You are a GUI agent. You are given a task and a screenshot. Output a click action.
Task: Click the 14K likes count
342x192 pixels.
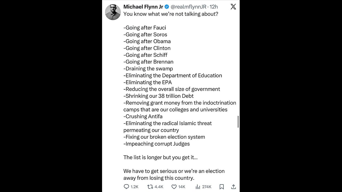182,187
